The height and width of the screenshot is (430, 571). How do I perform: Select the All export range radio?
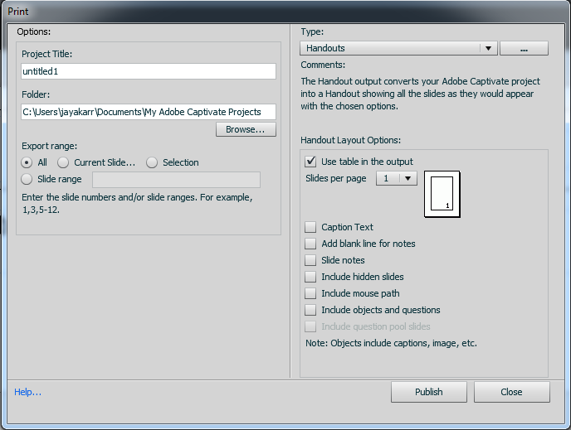(27, 162)
